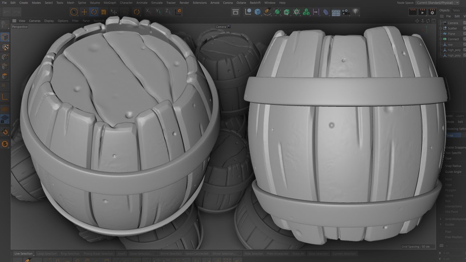
Task: Click the Select Connected button
Action: point(197,254)
